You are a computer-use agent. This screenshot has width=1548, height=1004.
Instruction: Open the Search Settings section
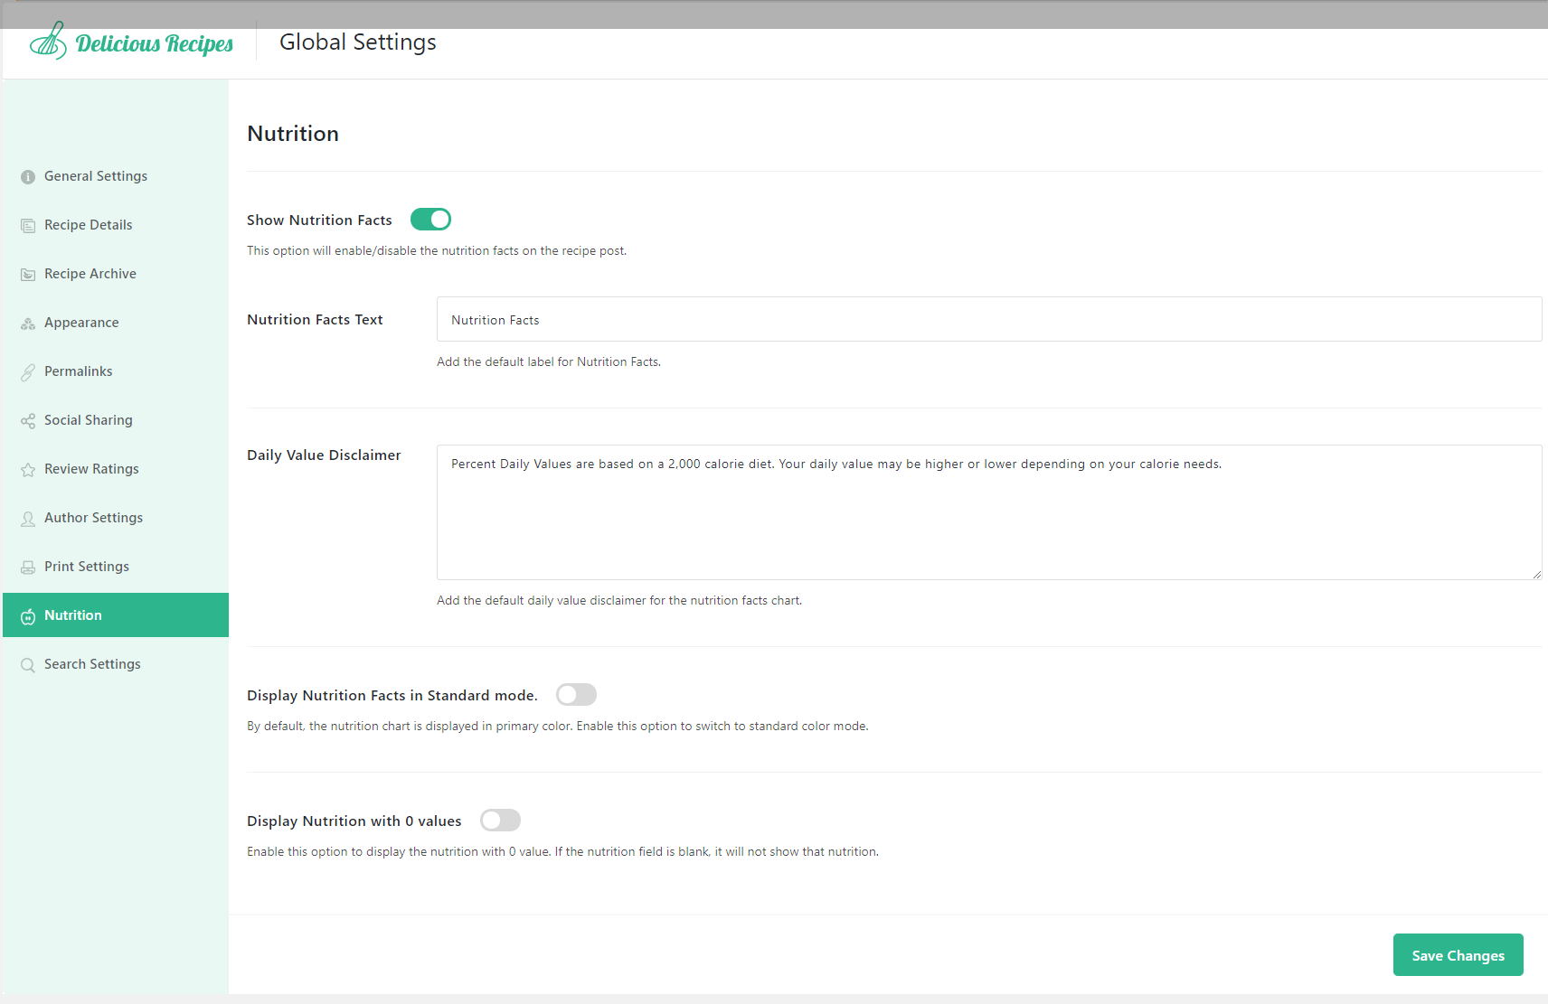point(92,663)
